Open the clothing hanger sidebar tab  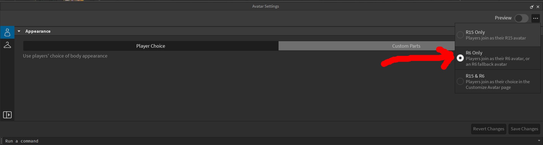coord(7,45)
